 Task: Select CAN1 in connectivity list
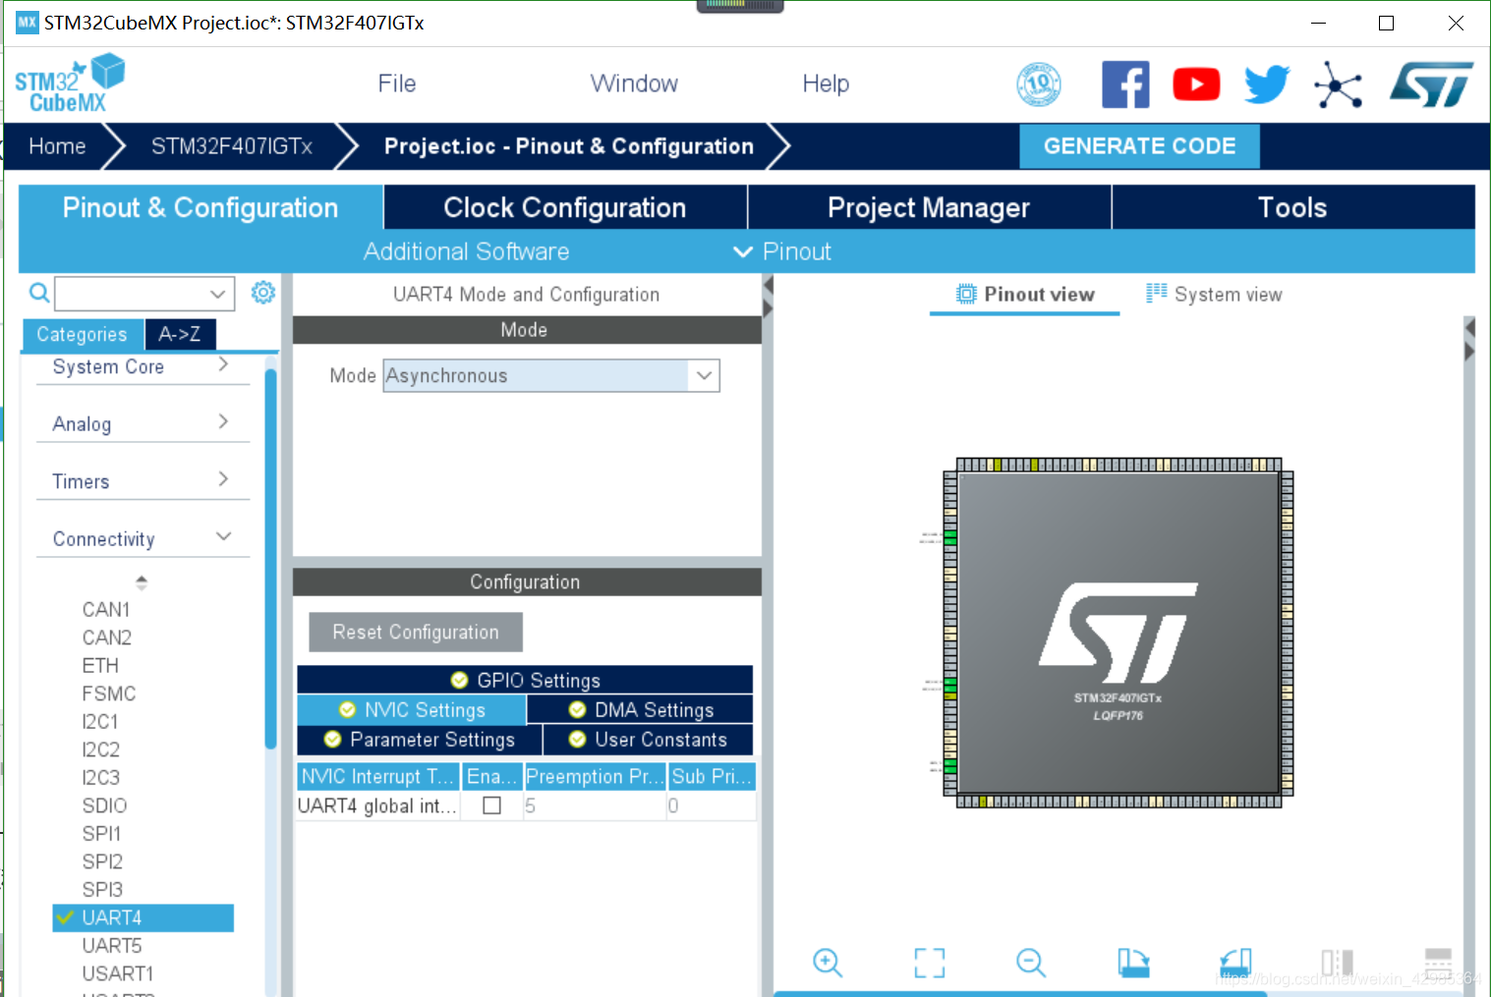(x=106, y=609)
